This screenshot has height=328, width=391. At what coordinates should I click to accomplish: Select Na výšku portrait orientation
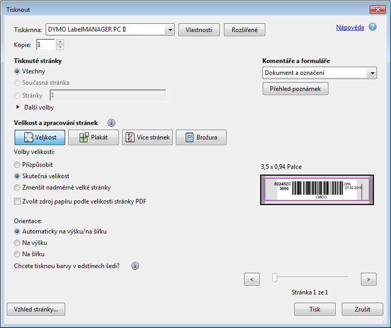click(x=17, y=243)
